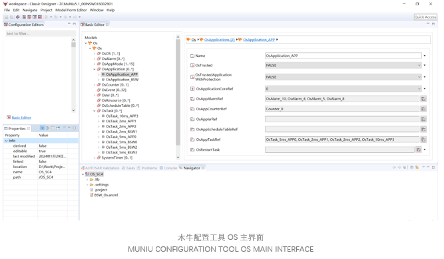Image resolution: width=444 pixels, height=259 pixels.
Task: Click Show Categories icon in Properties toolbar
Action: (x=43, y=128)
